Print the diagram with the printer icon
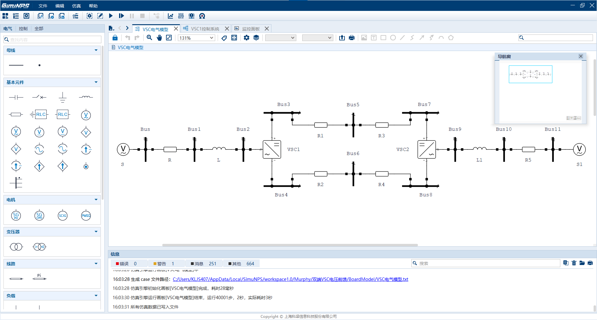 (x=352, y=38)
